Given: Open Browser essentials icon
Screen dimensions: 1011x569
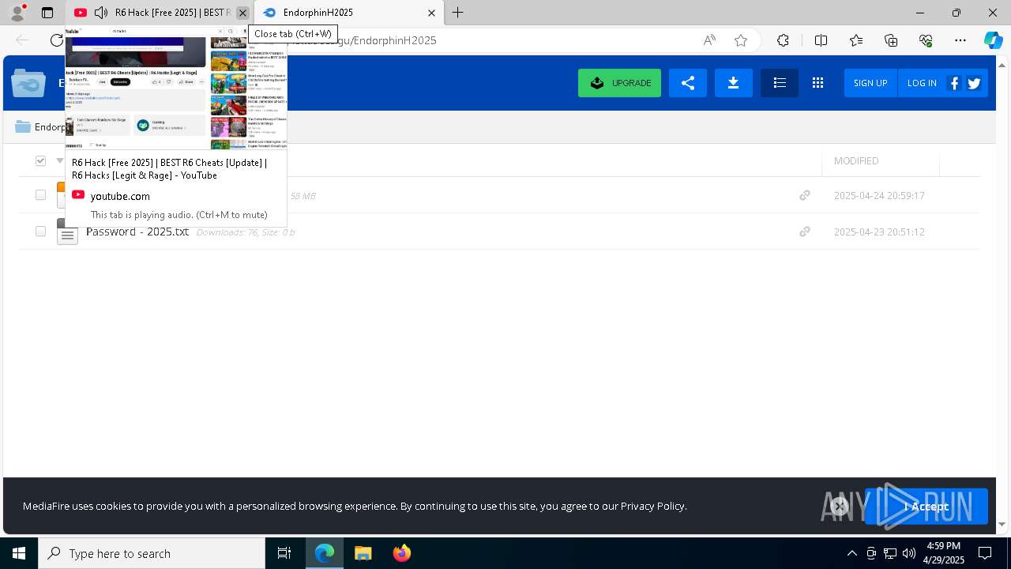Looking at the screenshot, I should point(926,40).
